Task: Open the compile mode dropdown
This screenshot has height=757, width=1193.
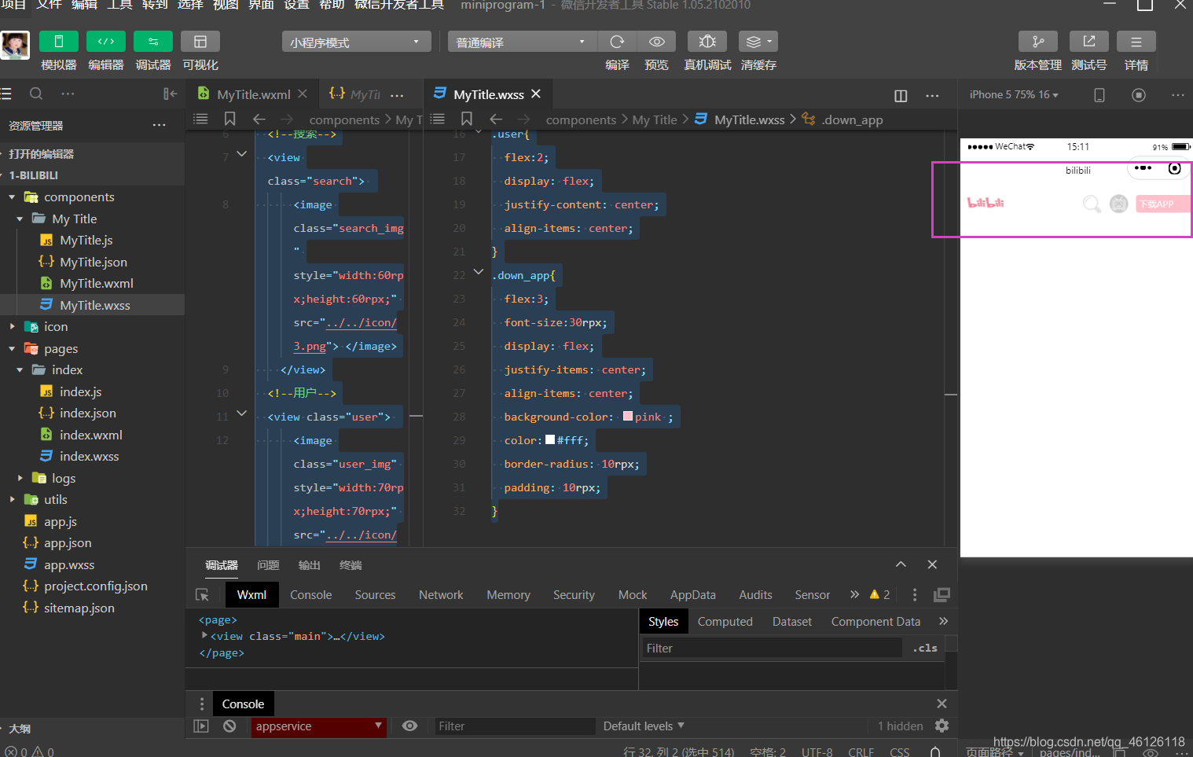Action: click(x=523, y=42)
